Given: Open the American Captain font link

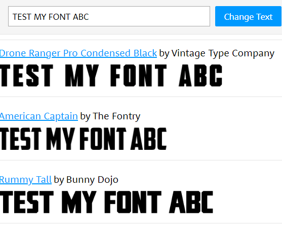Looking at the screenshot, I should (39, 116).
